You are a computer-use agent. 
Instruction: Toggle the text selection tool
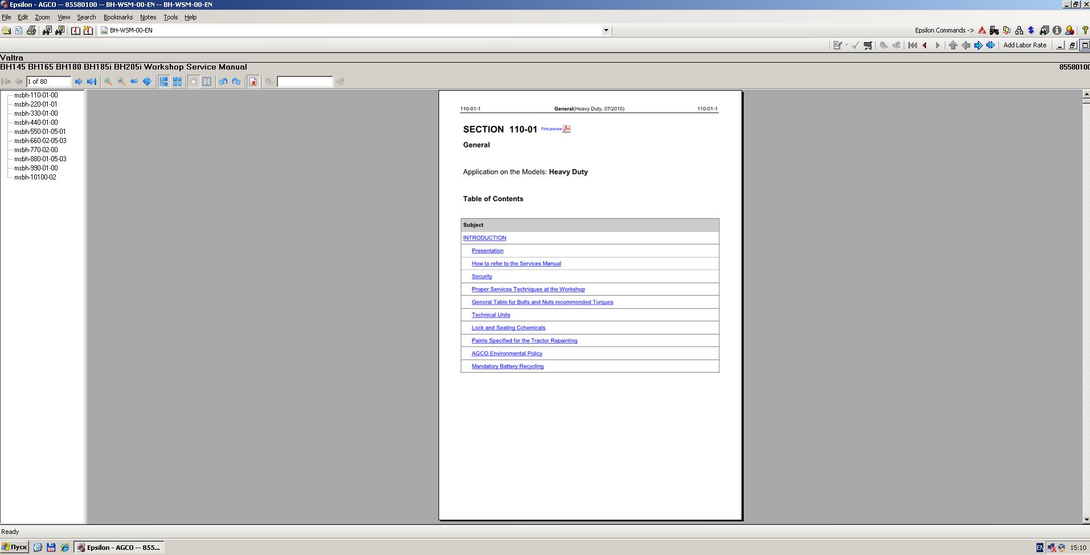pyautogui.click(x=207, y=81)
